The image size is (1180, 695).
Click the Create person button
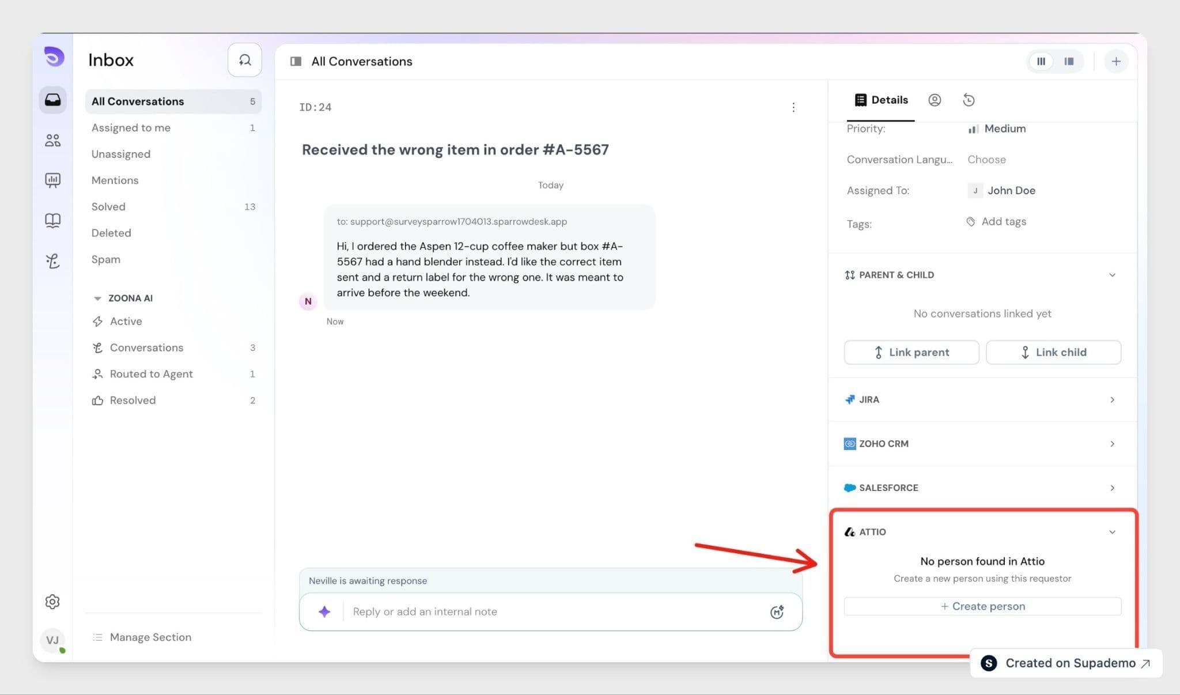point(982,606)
